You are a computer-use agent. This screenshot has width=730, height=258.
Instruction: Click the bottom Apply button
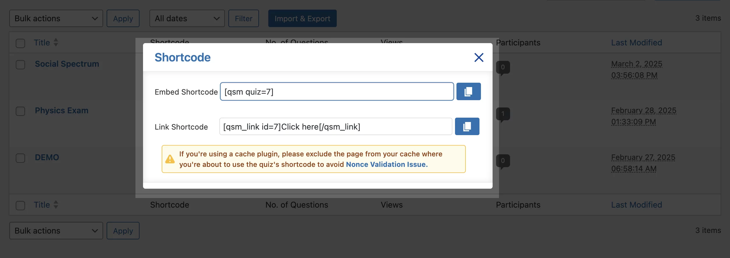(x=123, y=231)
